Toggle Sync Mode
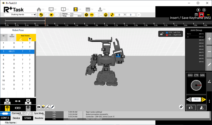Image resolution: width=212 pixels, height=125 pixels. 39,113
